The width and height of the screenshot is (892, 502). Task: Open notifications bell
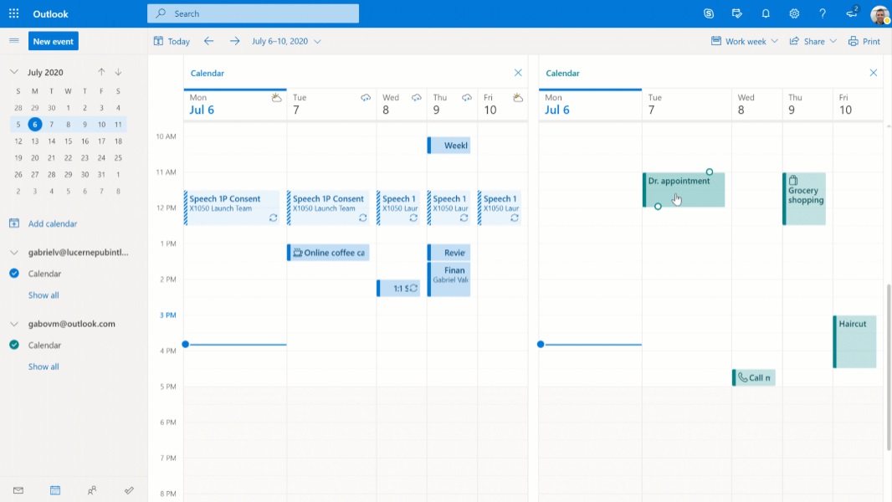(766, 13)
